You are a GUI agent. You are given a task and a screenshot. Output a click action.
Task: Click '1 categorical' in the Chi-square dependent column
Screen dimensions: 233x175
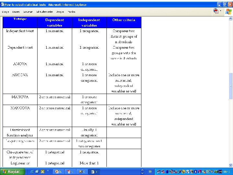[55, 152]
